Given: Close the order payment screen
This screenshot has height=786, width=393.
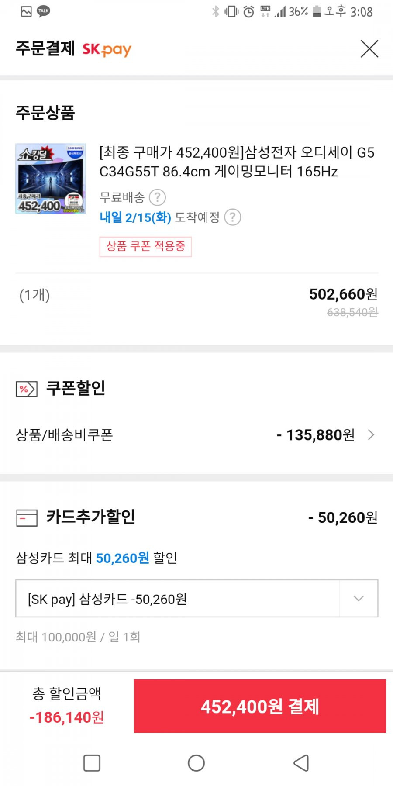Looking at the screenshot, I should pyautogui.click(x=369, y=48).
